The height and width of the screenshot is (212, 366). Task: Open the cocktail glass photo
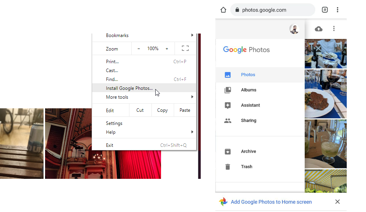[x=326, y=144]
